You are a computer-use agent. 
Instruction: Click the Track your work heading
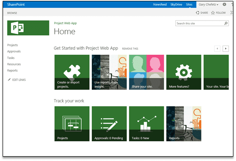pyautogui.click(x=69, y=101)
